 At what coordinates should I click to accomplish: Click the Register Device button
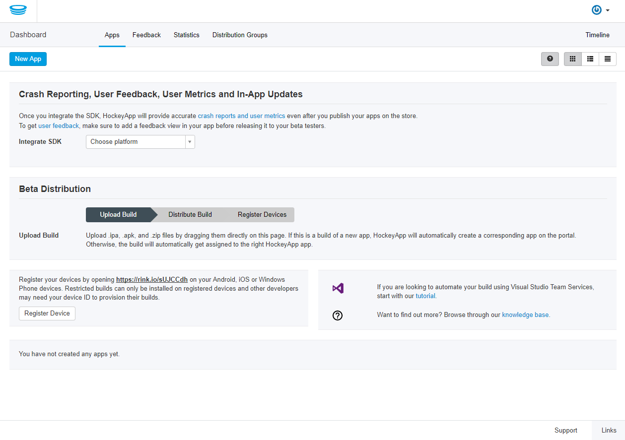(x=47, y=314)
